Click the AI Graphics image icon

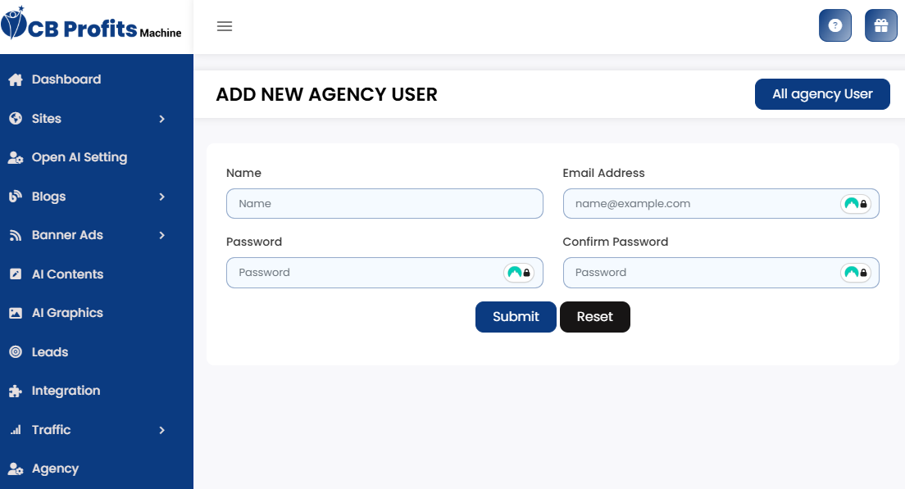[x=15, y=313]
